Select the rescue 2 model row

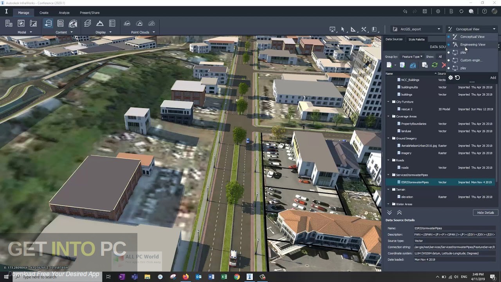[x=440, y=109]
